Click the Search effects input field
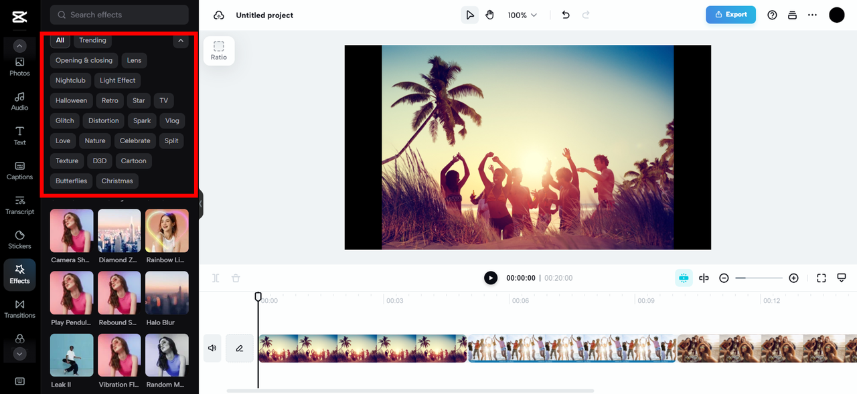This screenshot has height=394, width=857. 119,15
